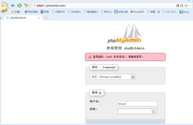Click the 欢迎使用 phpMyAdmin heading
The image size is (193, 125).
point(125,48)
